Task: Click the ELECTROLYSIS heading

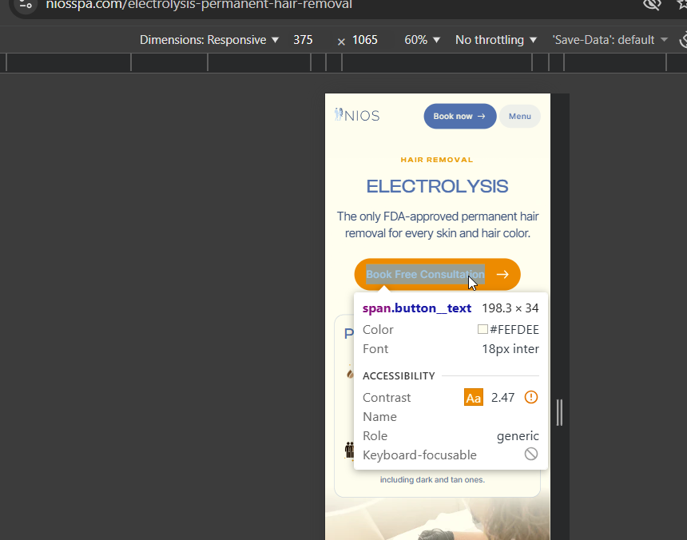Action: coord(437,187)
